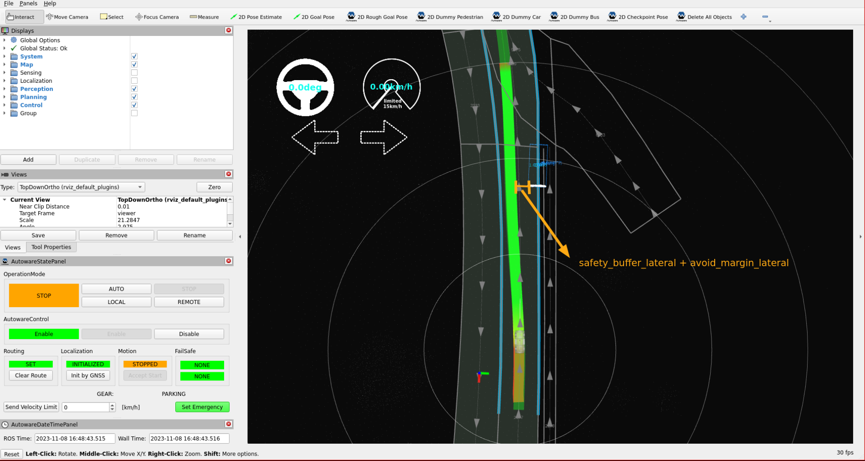Click the Focus Camera tool
This screenshot has height=461, width=865.
pyautogui.click(x=157, y=17)
